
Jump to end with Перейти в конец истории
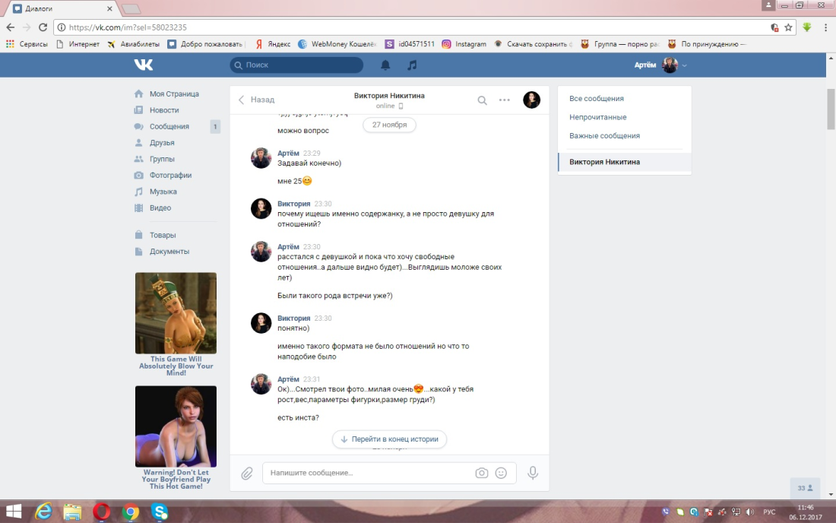[x=389, y=439]
